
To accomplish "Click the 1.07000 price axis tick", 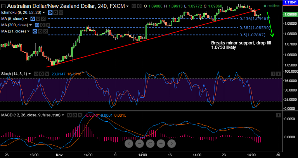I will point(291,44).
